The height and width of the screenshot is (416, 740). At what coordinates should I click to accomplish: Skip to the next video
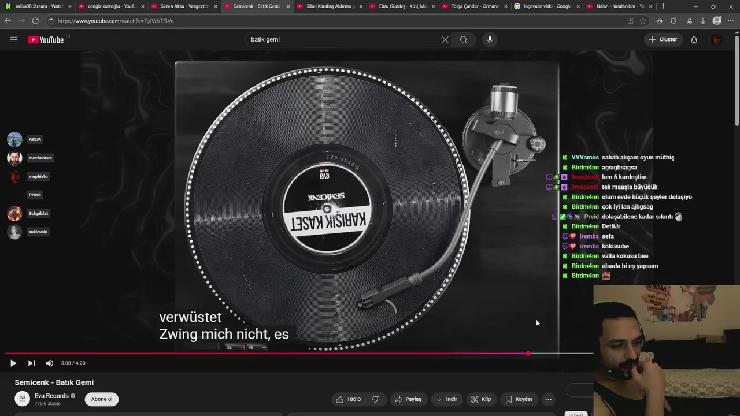tap(31, 363)
